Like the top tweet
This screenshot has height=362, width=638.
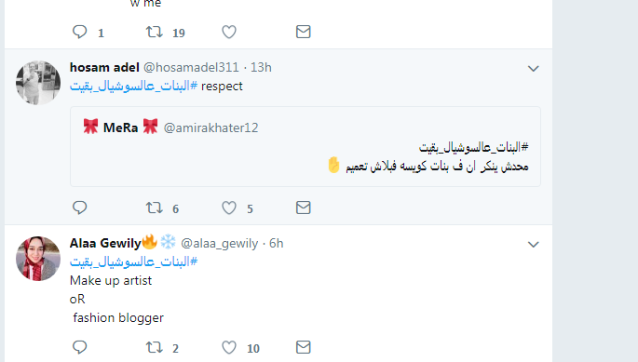[x=229, y=32]
